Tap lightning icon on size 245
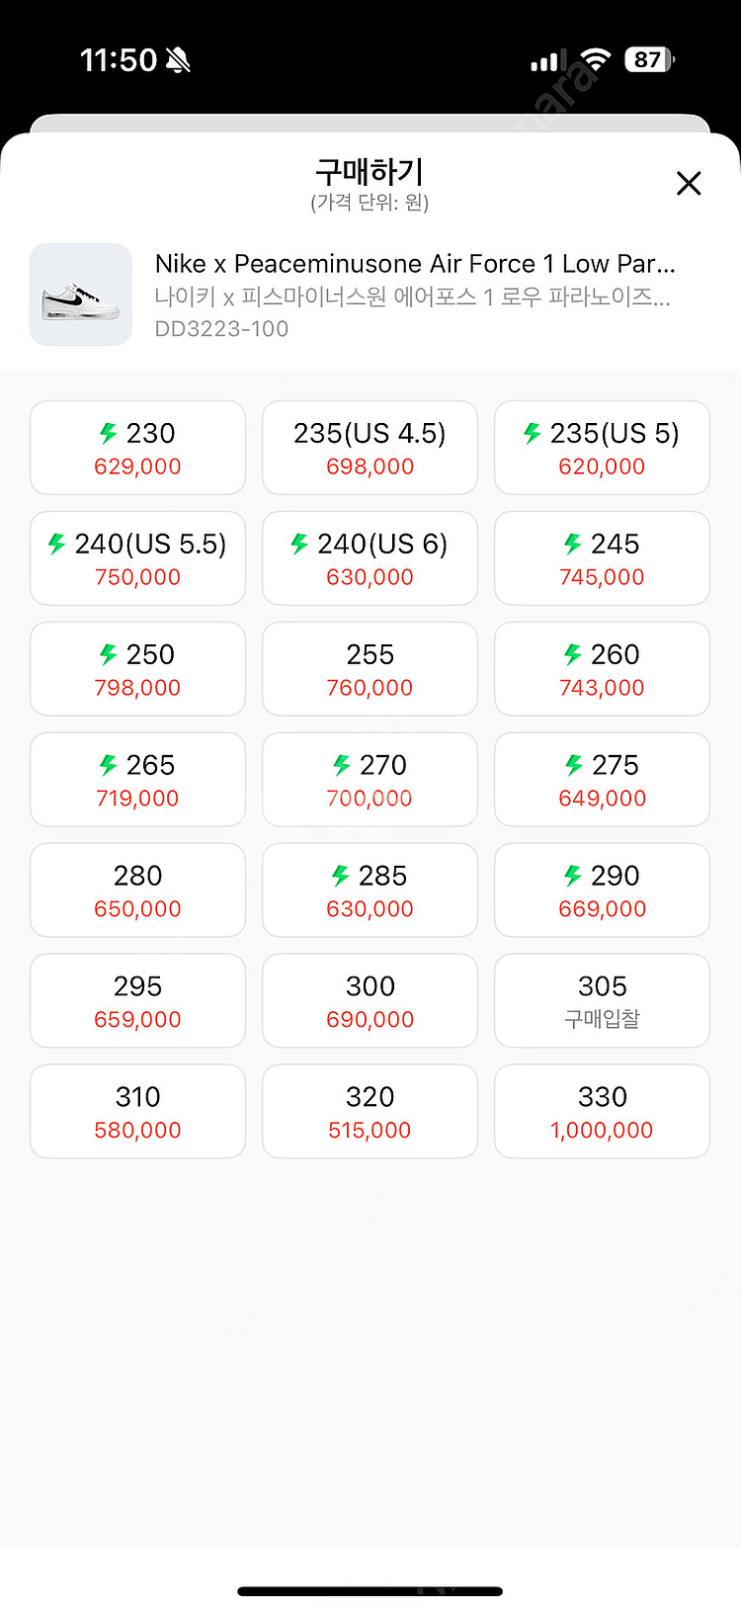 [x=572, y=544]
